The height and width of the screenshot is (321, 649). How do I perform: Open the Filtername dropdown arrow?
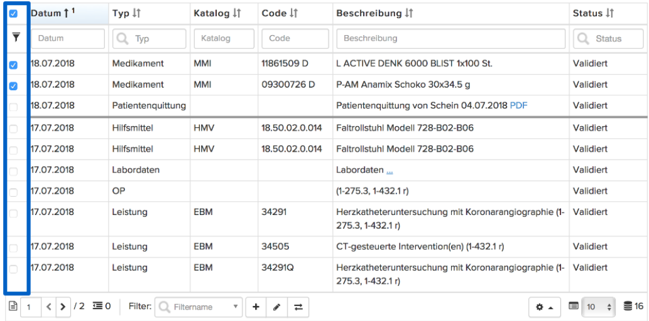[x=236, y=307]
